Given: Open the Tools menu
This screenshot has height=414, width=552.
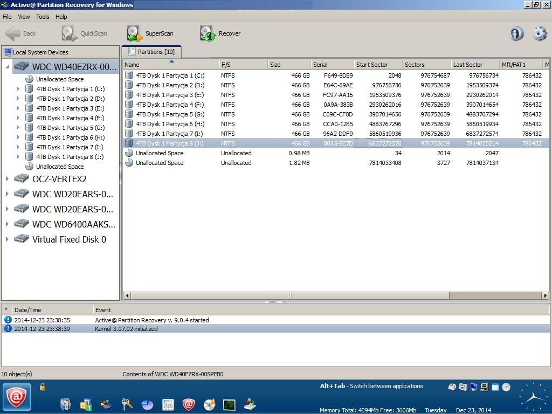Looking at the screenshot, I should 43,17.
